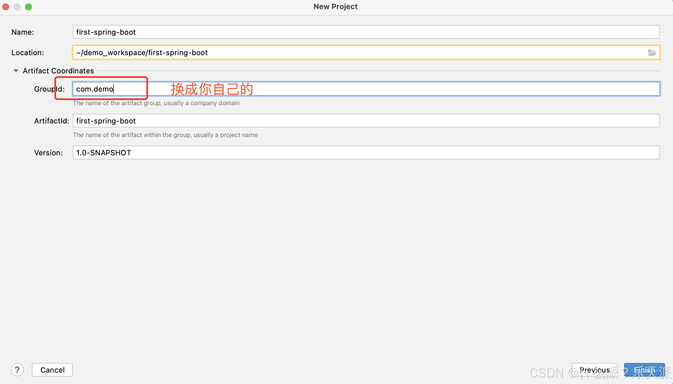
Task: Click Finish to create the project
Action: pos(644,370)
